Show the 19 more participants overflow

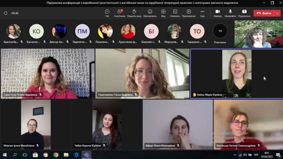[x=220, y=31]
